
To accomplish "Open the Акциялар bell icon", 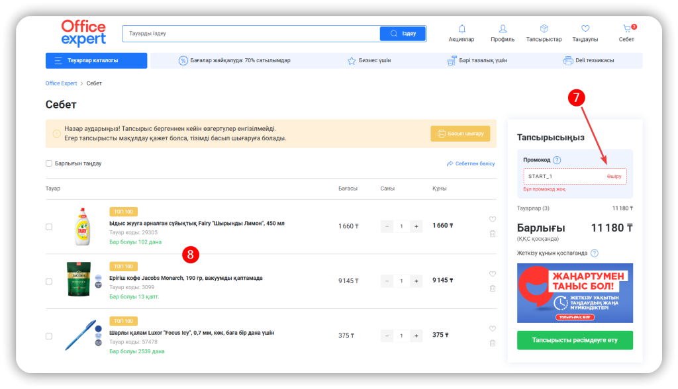I will [461, 29].
